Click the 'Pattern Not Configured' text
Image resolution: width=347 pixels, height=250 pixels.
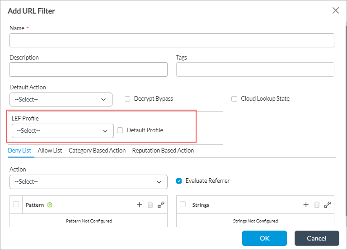point(89,221)
